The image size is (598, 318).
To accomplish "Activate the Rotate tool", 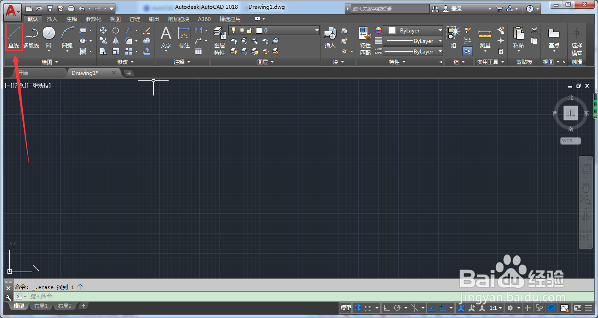I will pyautogui.click(x=115, y=30).
